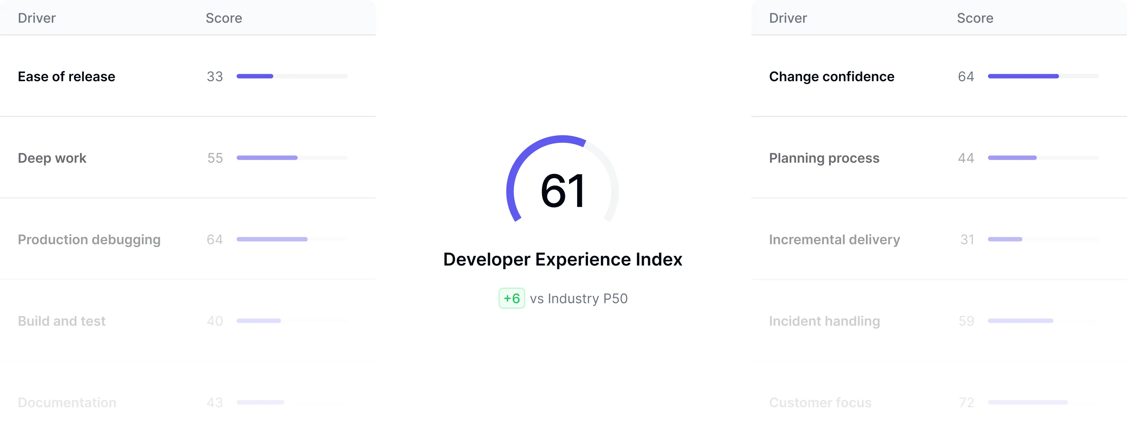Click the right Score column header
Image resolution: width=1127 pixels, height=443 pixels.
tap(974, 18)
